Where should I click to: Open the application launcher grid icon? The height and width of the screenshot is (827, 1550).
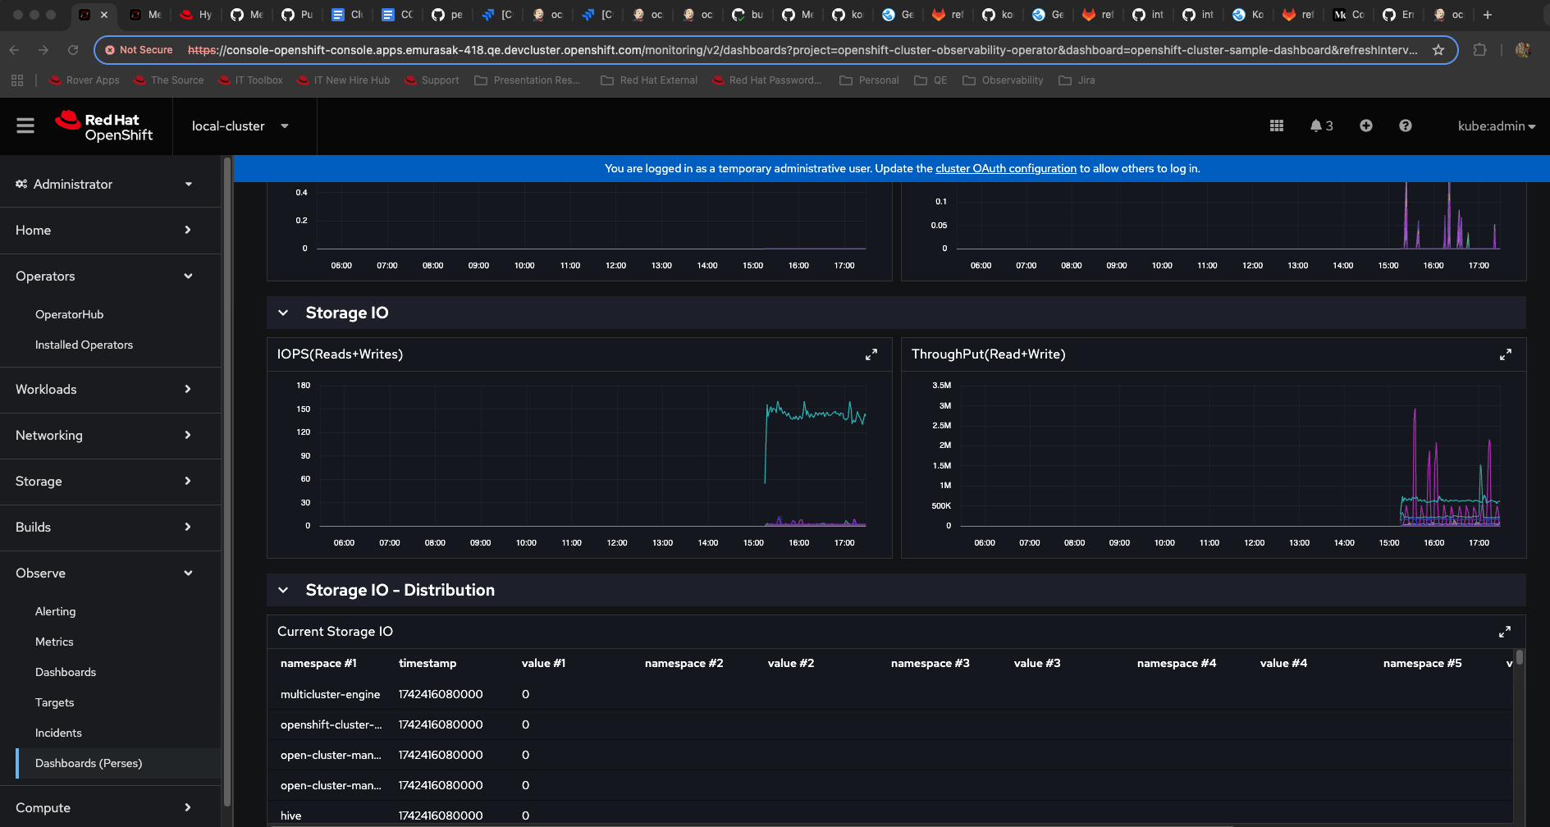[1276, 126]
